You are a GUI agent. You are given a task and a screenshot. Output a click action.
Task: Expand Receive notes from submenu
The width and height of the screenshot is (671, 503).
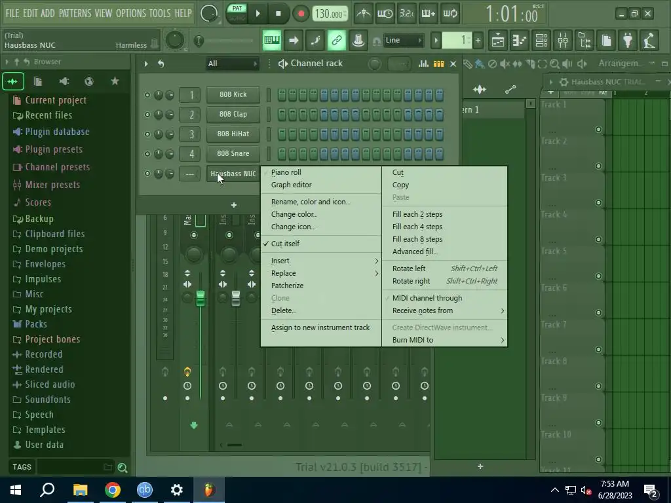pos(445,310)
